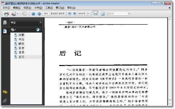Open the 文件(F) menu

tap(6, 8)
